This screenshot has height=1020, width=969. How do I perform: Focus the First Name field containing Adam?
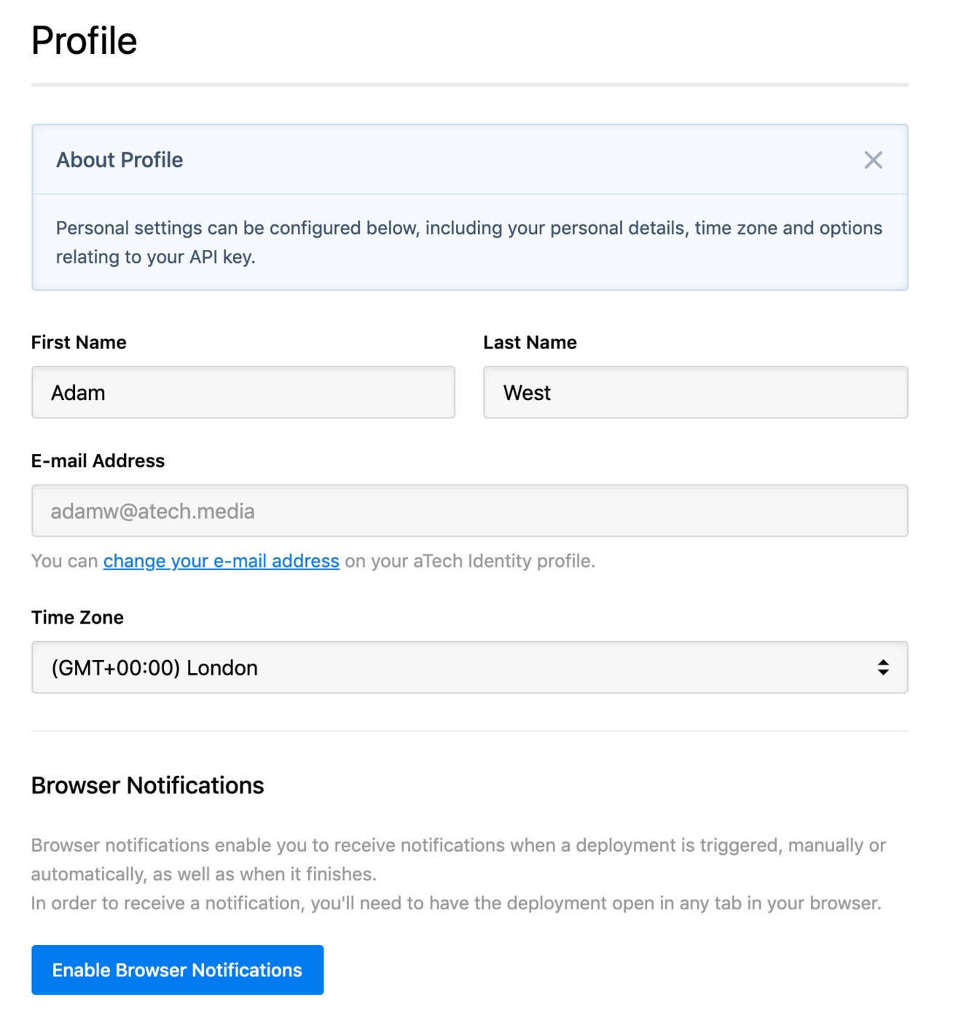coord(243,393)
